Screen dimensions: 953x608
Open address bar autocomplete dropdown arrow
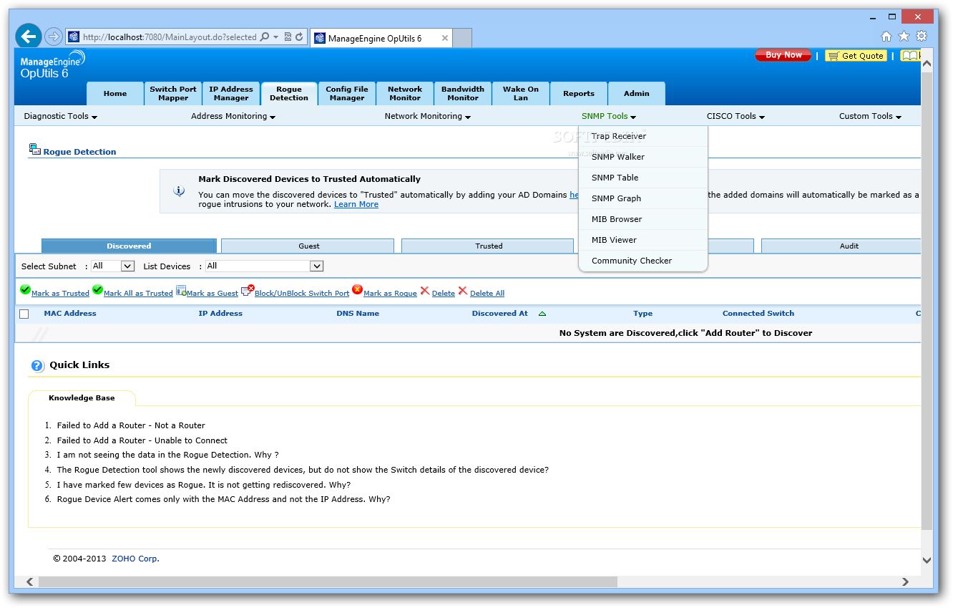(x=276, y=37)
